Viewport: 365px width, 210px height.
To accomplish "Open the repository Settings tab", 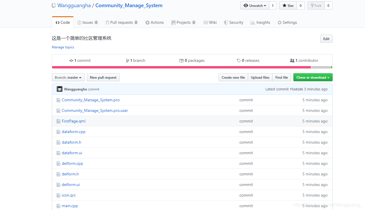I will point(287,22).
